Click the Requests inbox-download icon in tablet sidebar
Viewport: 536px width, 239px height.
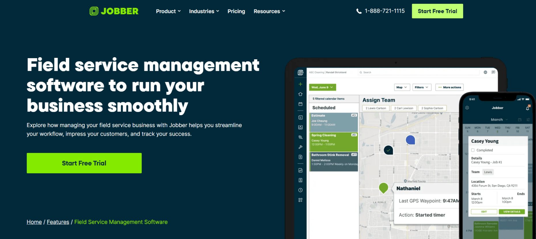tap(300, 127)
